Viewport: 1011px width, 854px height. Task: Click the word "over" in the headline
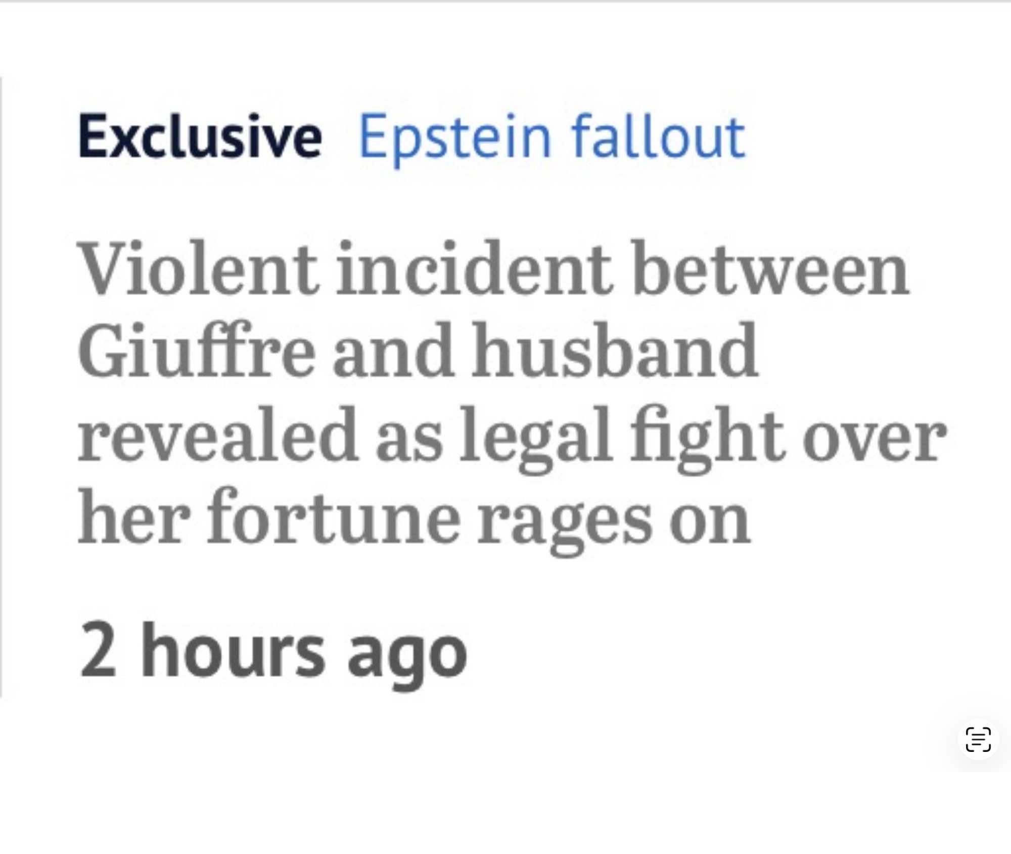coord(874,436)
